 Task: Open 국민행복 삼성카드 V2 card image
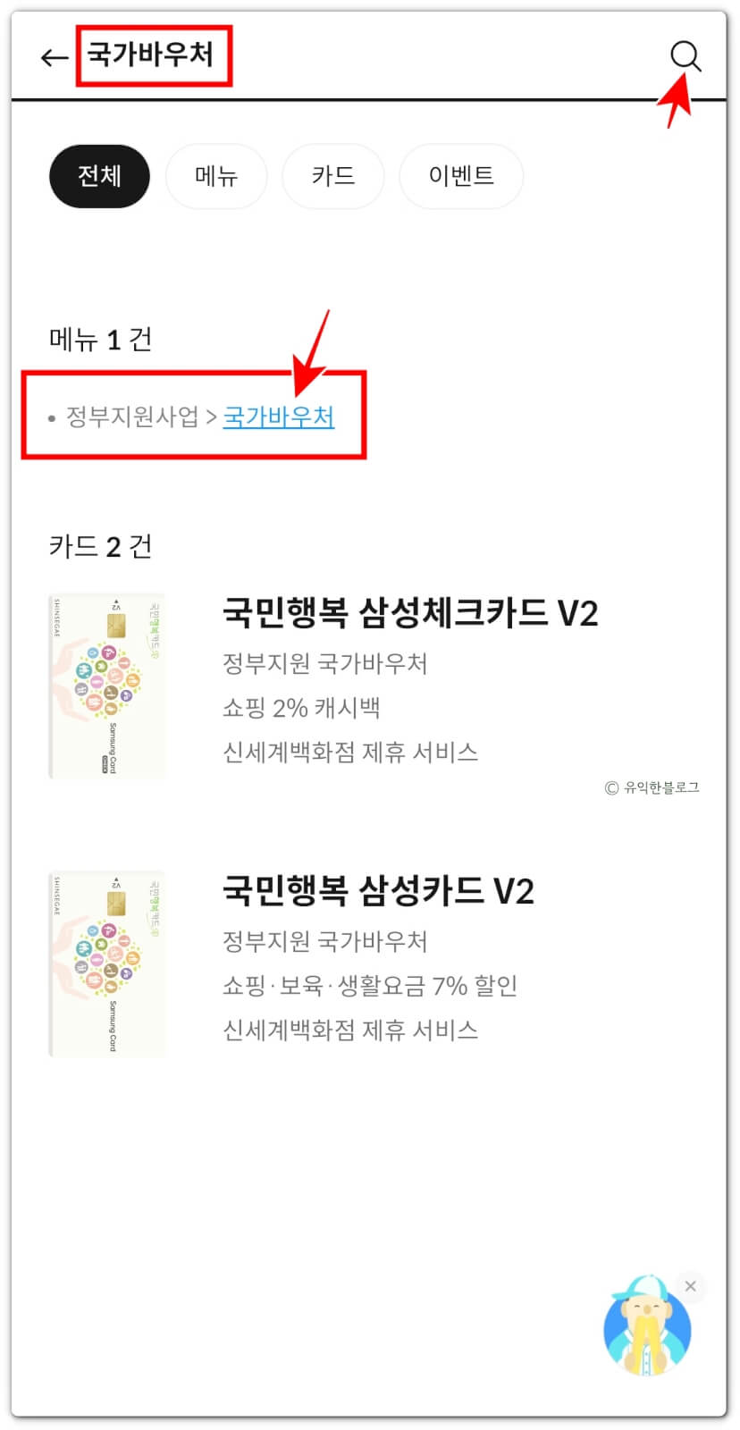point(107,964)
